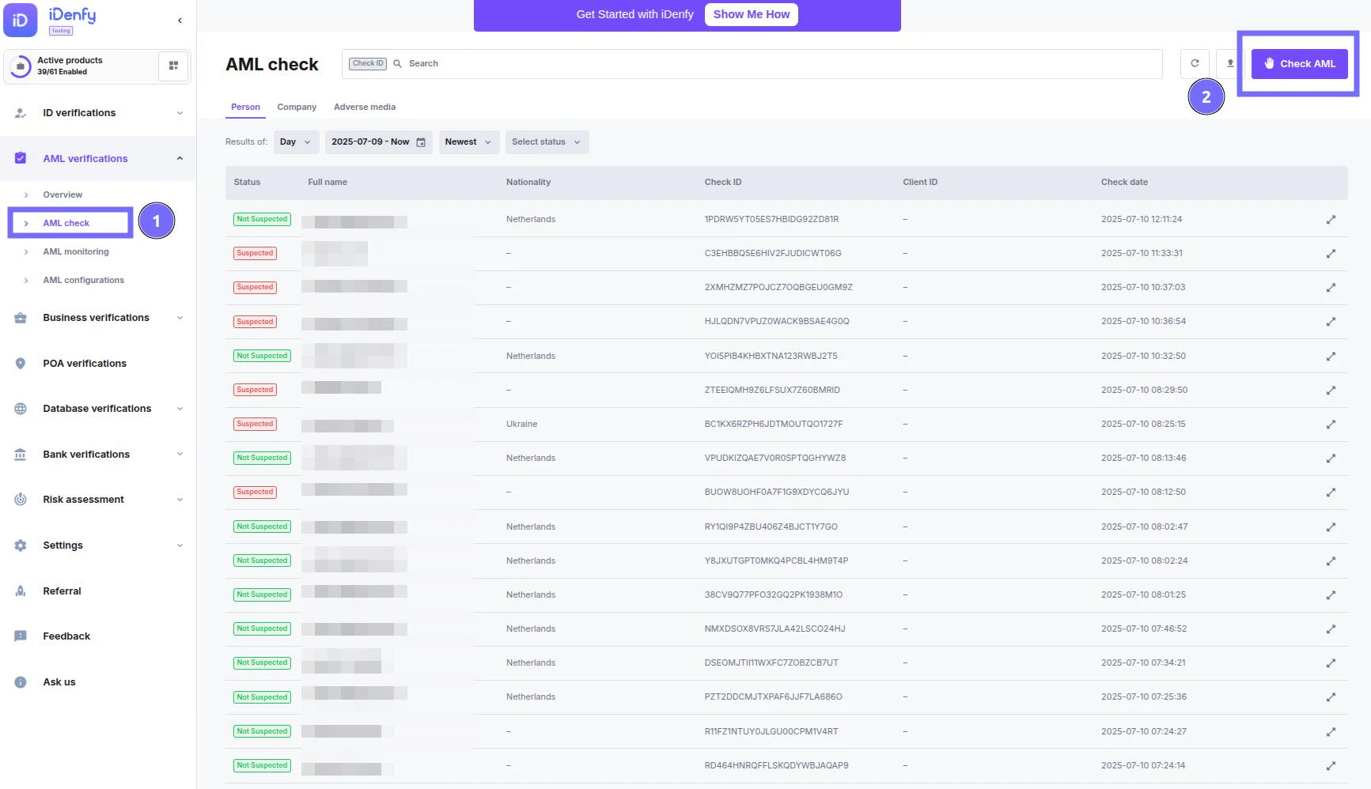Open AML monitoring in sidebar
The height and width of the screenshot is (789, 1371).
click(x=76, y=251)
